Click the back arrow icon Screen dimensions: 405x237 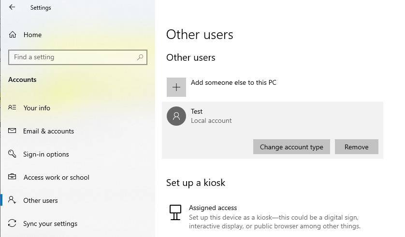pyautogui.click(x=12, y=7)
